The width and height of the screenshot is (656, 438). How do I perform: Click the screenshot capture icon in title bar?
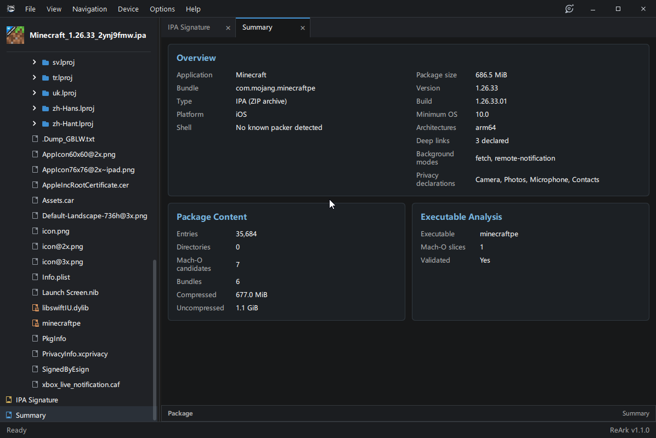coord(569,9)
